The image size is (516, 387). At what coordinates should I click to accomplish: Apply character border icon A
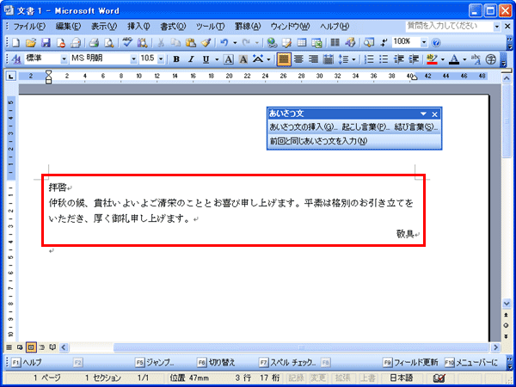point(228,59)
